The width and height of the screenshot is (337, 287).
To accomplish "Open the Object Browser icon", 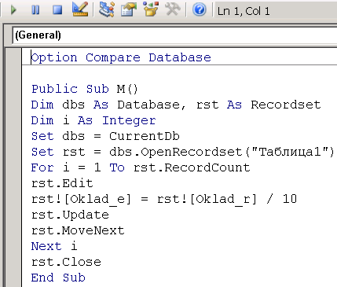I will point(151,9).
